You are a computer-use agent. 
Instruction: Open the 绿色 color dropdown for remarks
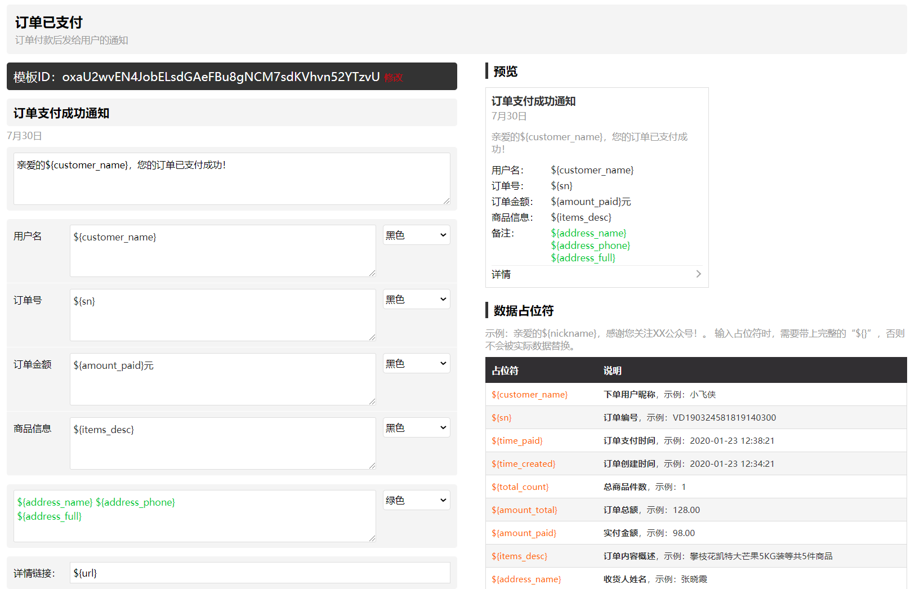point(416,500)
